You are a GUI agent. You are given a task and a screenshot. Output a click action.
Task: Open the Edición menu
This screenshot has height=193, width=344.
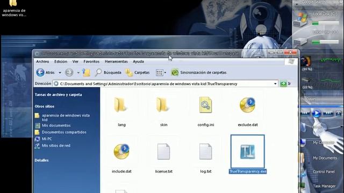click(x=61, y=62)
